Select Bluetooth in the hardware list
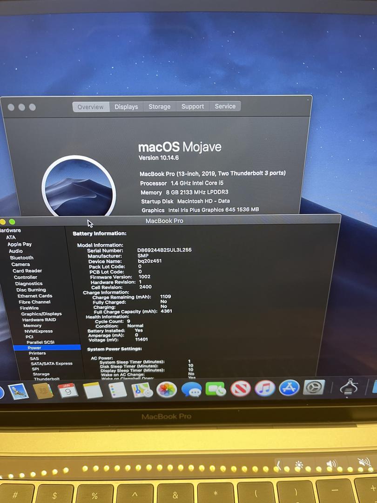 (22, 258)
